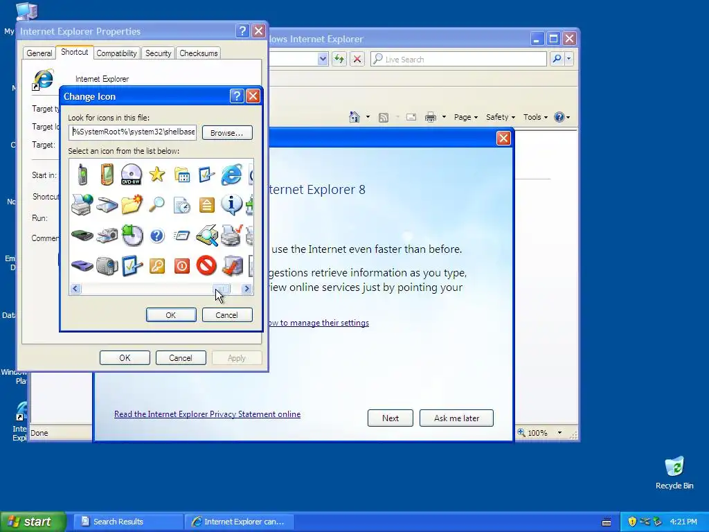Click the red X Stop button in IE
Screen dimensions: 709x532
pos(357,59)
